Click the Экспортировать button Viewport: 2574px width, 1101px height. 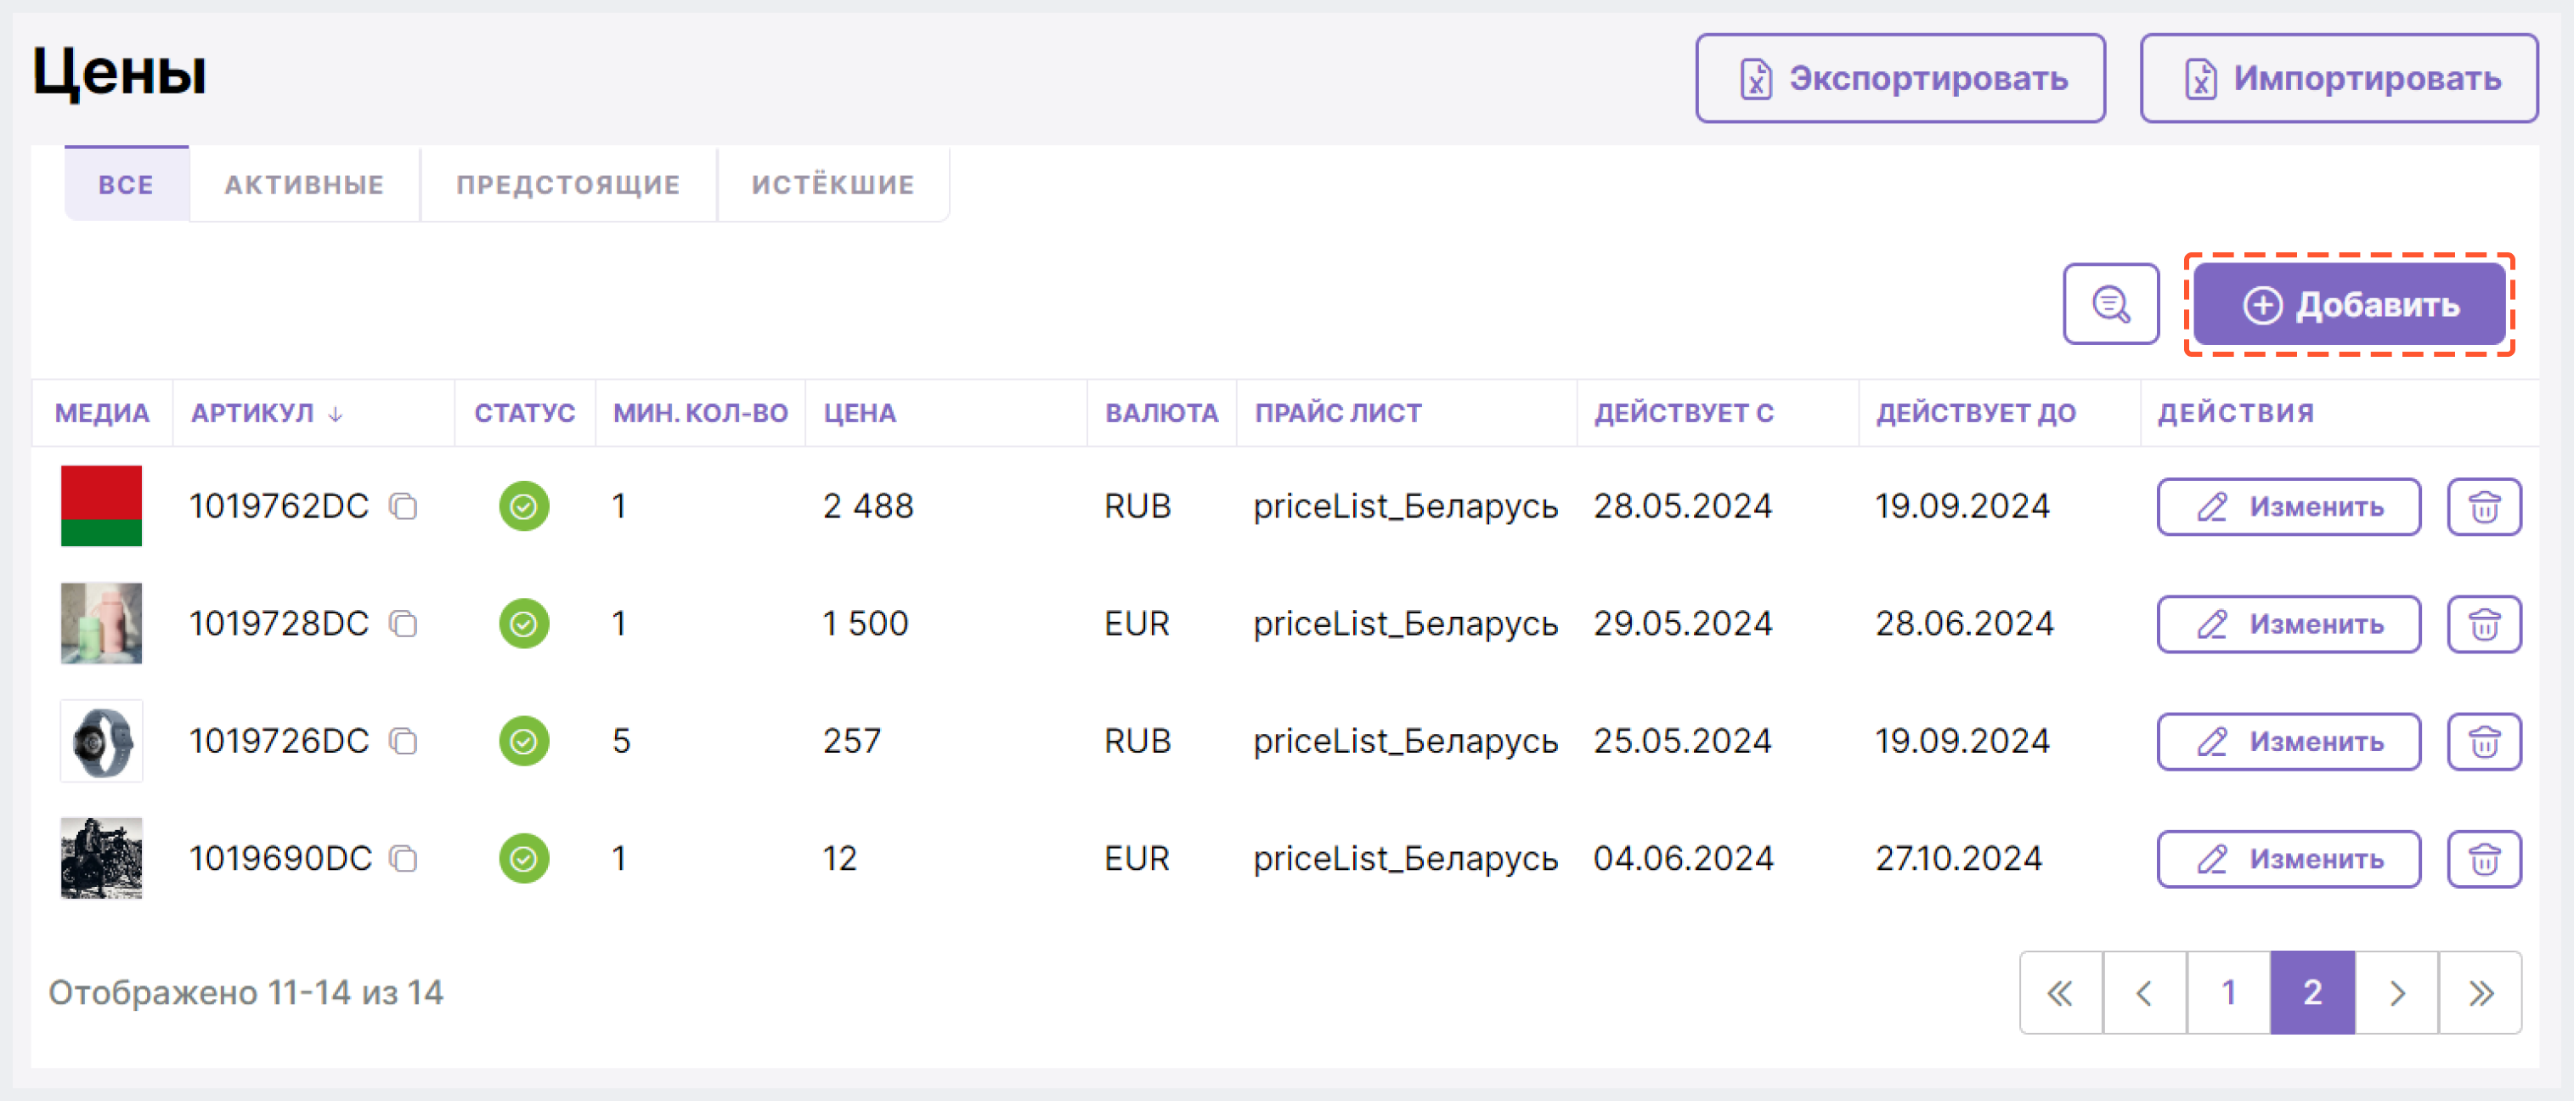click(x=1900, y=78)
